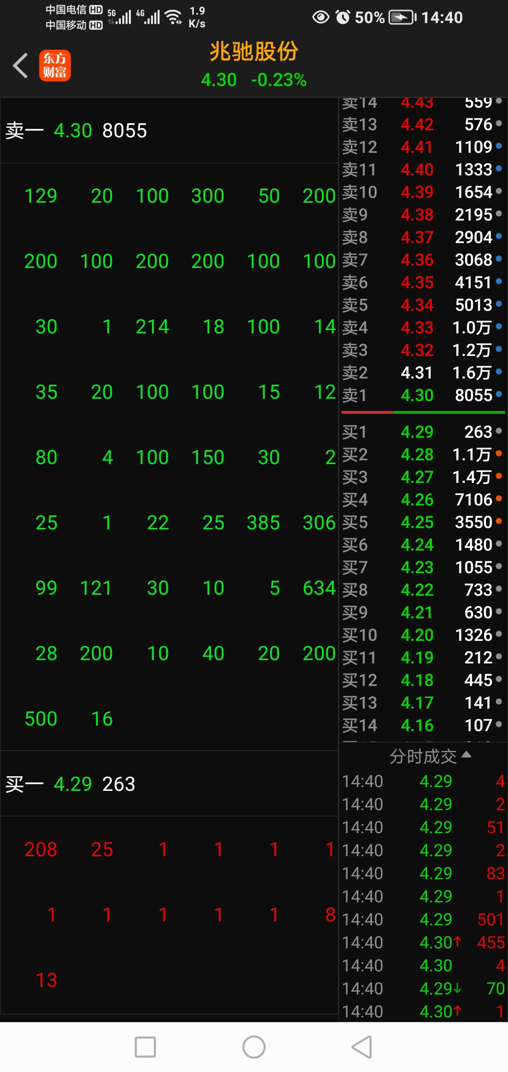Tap the Android back triangle button

tap(362, 1047)
